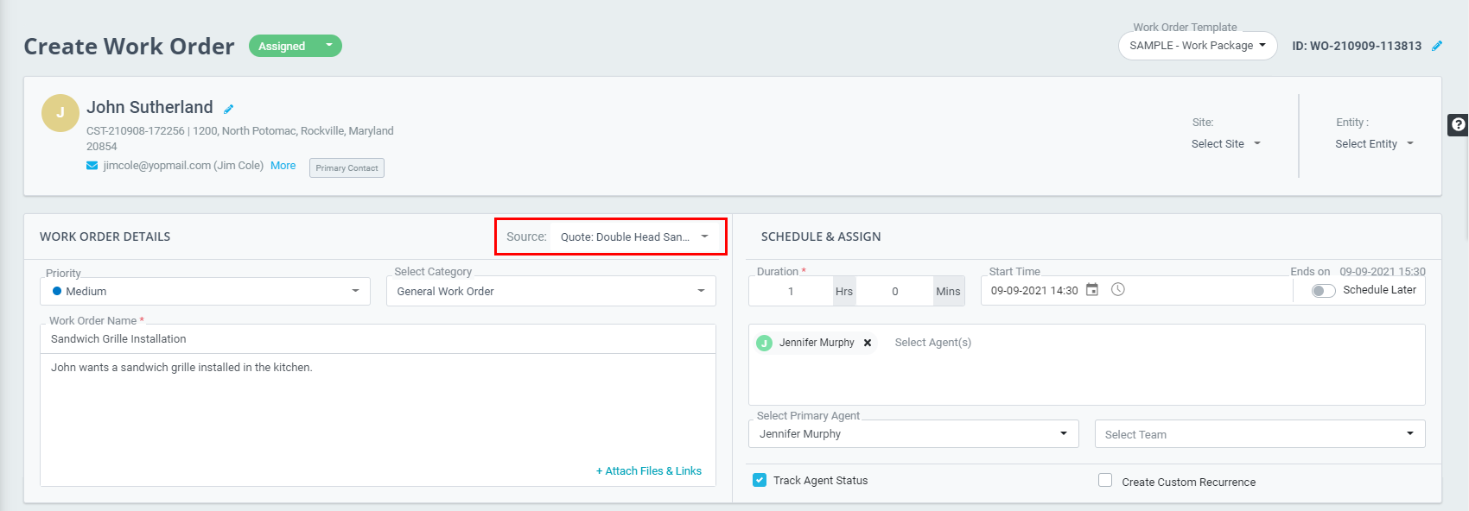This screenshot has height=511, width=1469.
Task: Click the clock icon for Start Time
Action: coord(1118,290)
